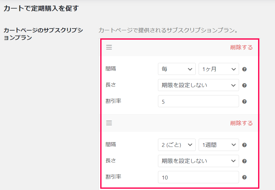Open the 毎 interval count dropdown
This screenshot has width=275, height=190.
[177, 69]
